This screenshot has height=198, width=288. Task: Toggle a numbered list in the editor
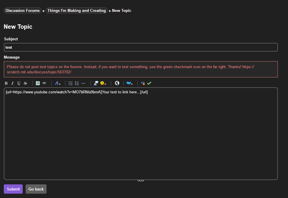point(76,83)
